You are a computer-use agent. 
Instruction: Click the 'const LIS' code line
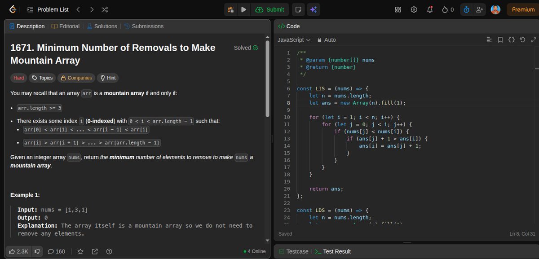(332, 88)
